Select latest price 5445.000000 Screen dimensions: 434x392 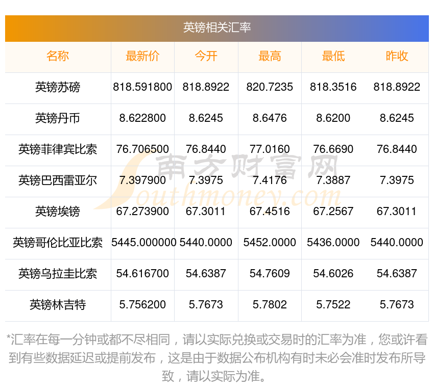point(143,243)
